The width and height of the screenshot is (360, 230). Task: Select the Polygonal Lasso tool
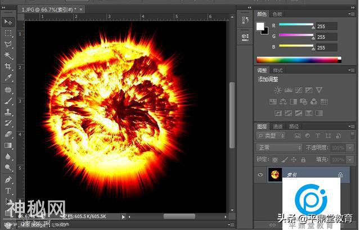pyautogui.click(x=8, y=44)
